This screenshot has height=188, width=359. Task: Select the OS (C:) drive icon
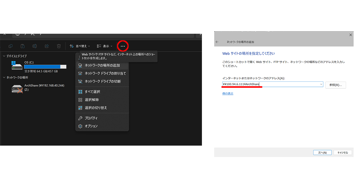pyautogui.click(x=17, y=66)
